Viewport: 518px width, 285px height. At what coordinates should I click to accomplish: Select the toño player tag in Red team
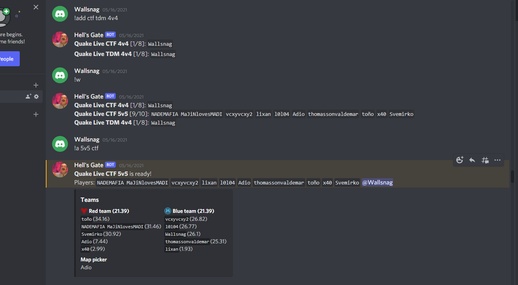click(x=87, y=219)
